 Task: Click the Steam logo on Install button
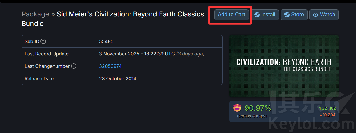click(257, 15)
